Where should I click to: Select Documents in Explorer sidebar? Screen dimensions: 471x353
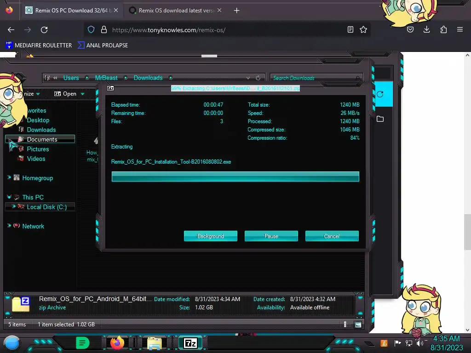coord(40,139)
